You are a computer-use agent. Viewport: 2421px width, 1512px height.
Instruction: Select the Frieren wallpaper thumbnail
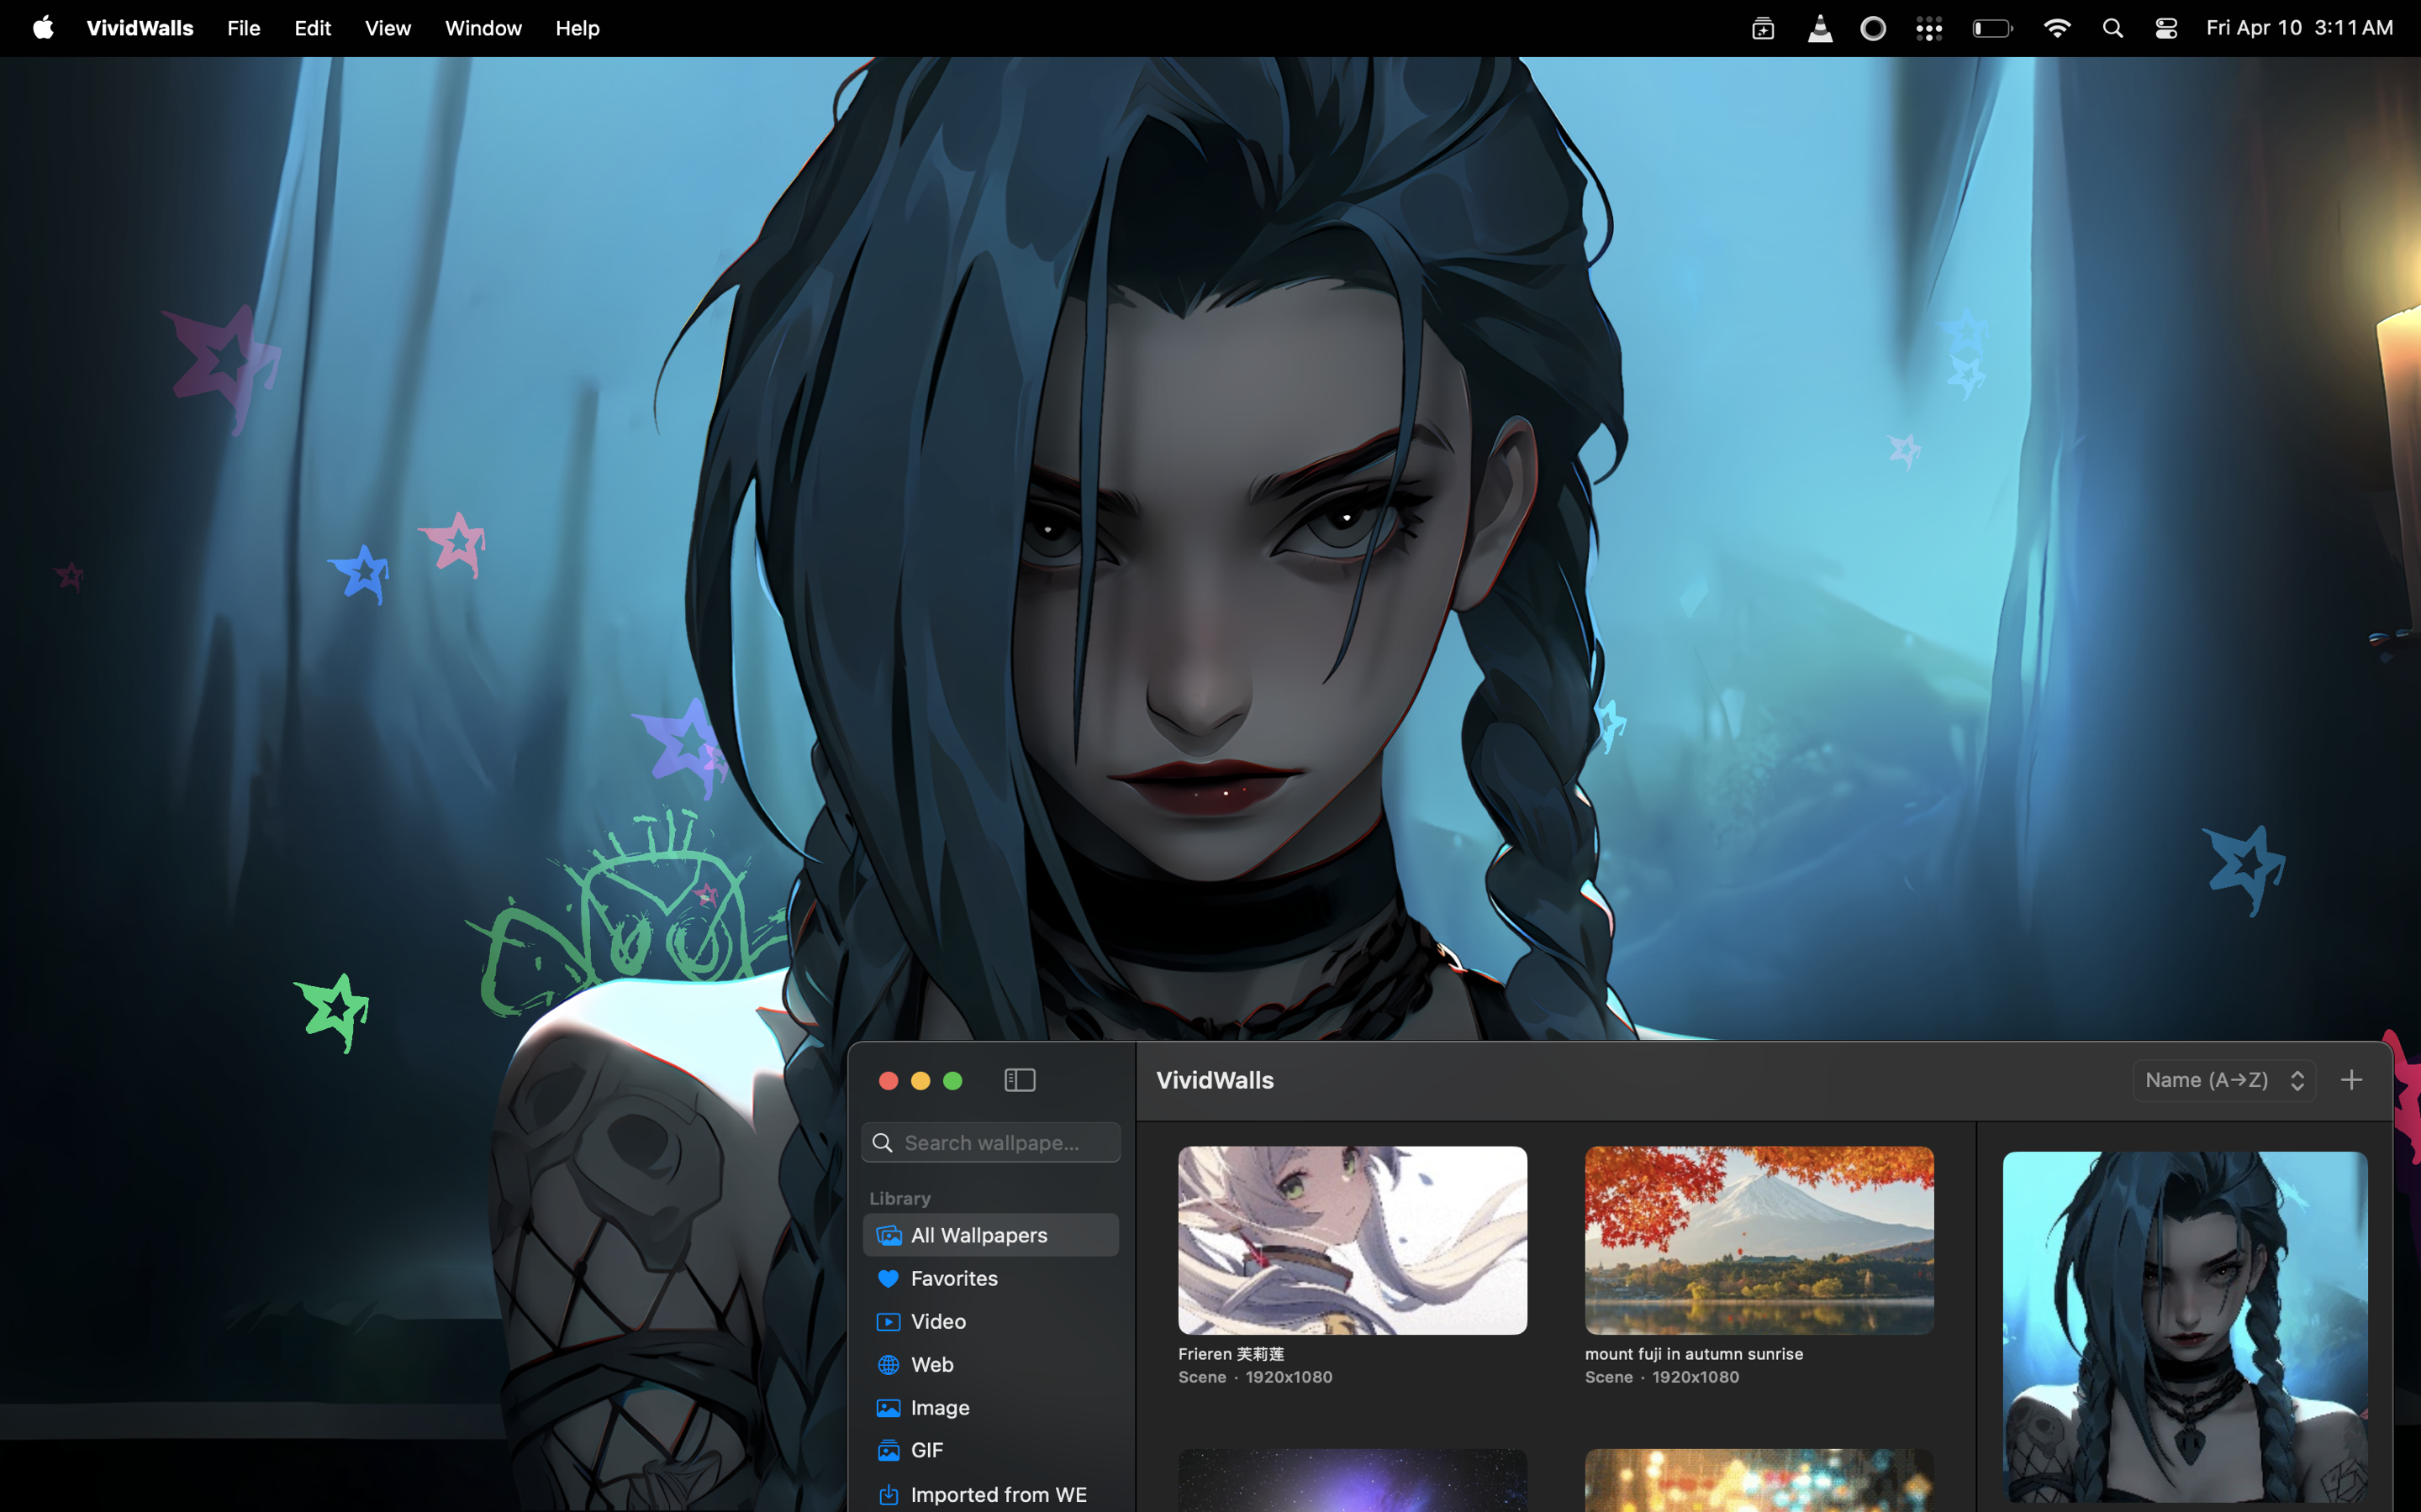1353,1240
